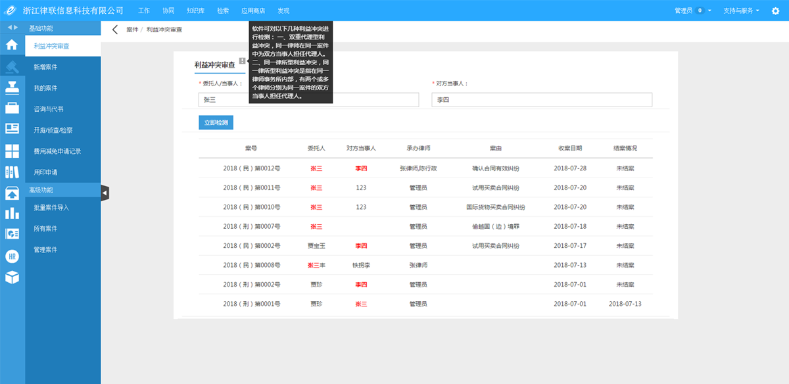Click the 对方当事人 input field containing 李四

coord(541,99)
